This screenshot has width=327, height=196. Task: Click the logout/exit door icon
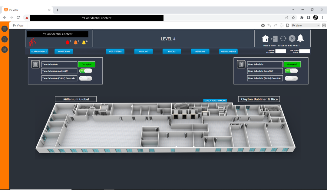(x=275, y=39)
